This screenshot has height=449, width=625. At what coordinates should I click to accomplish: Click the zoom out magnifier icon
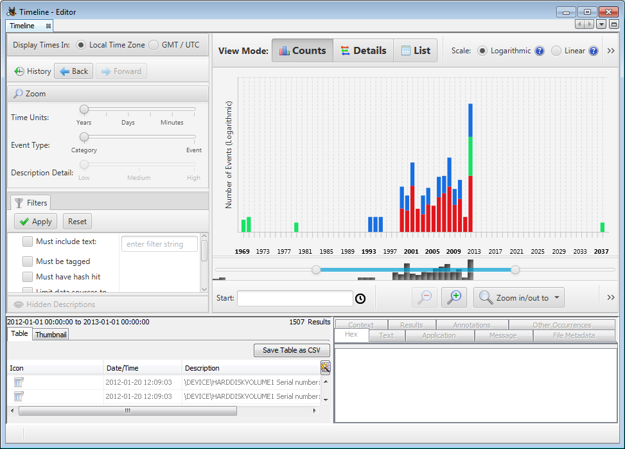coord(424,297)
